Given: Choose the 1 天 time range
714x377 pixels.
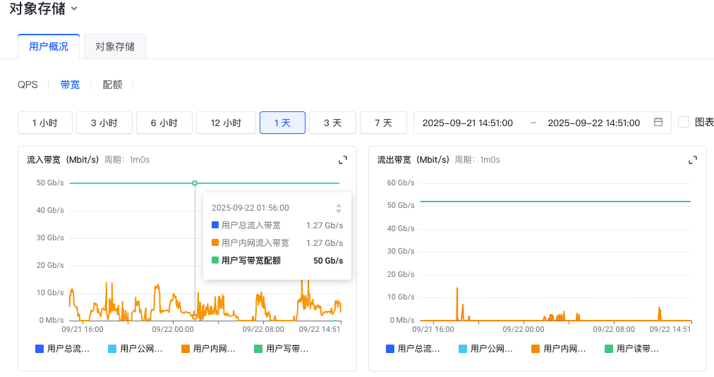Looking at the screenshot, I should click(282, 123).
